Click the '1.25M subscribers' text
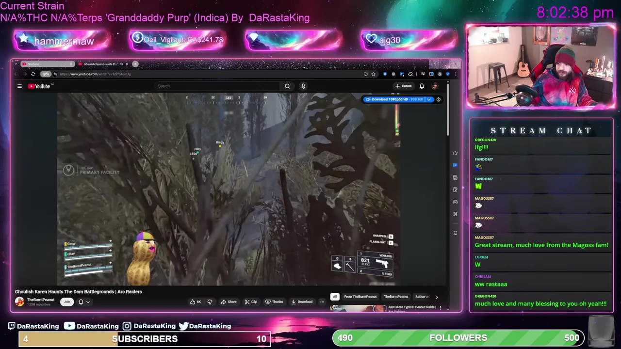Screen dimensions: 621x349 tap(39, 304)
